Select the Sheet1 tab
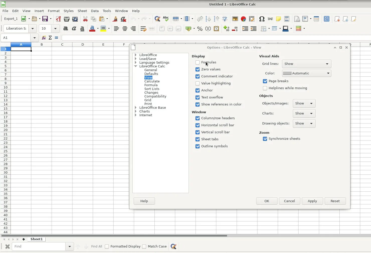Image resolution: width=371 pixels, height=253 pixels. [x=37, y=239]
